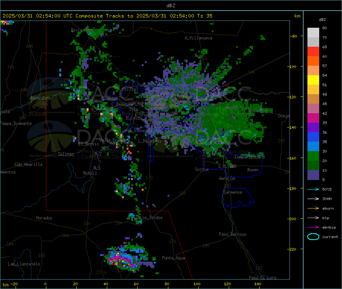Screen dimensions: 342x289
Task: Pick the red 60–65 dBZ swatch
Action: (313, 52)
